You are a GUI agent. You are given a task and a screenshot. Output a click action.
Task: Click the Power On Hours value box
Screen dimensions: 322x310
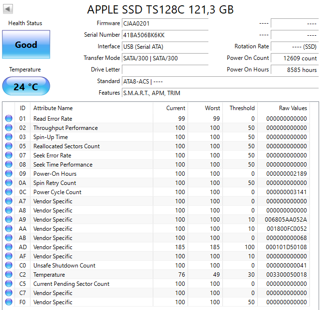point(294,70)
